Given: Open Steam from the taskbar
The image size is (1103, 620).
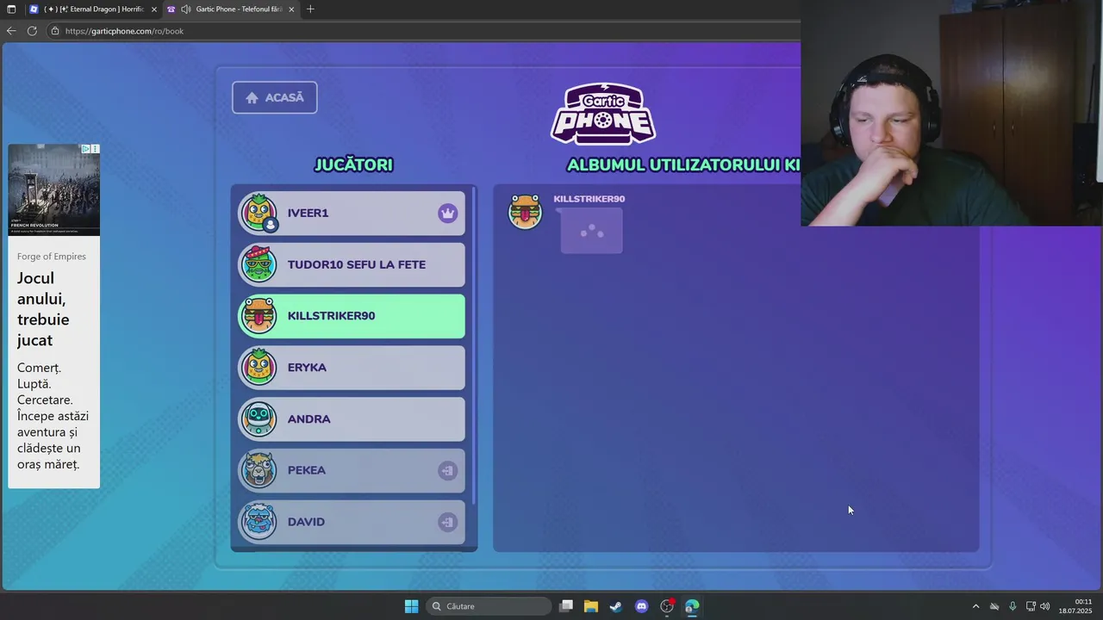Looking at the screenshot, I should tap(616, 606).
